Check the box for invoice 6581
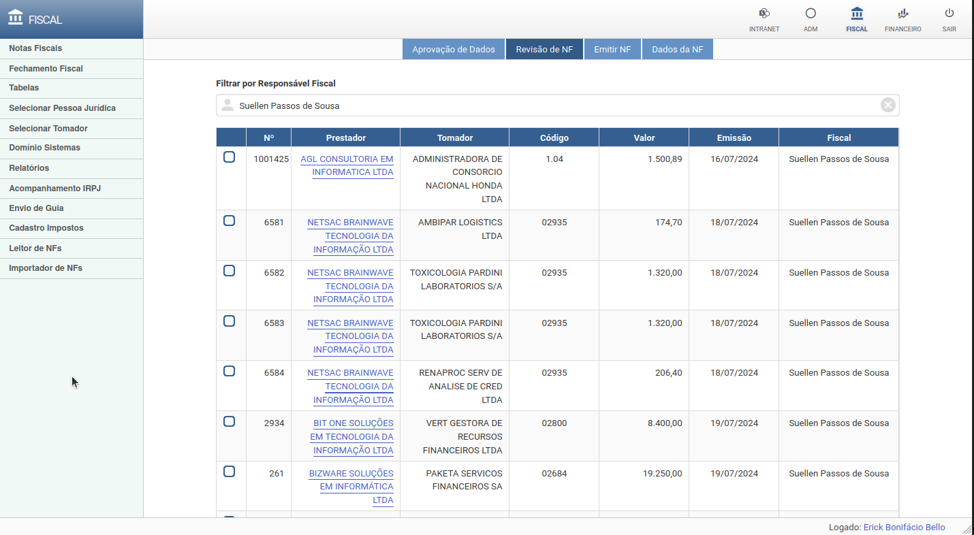 (x=230, y=221)
